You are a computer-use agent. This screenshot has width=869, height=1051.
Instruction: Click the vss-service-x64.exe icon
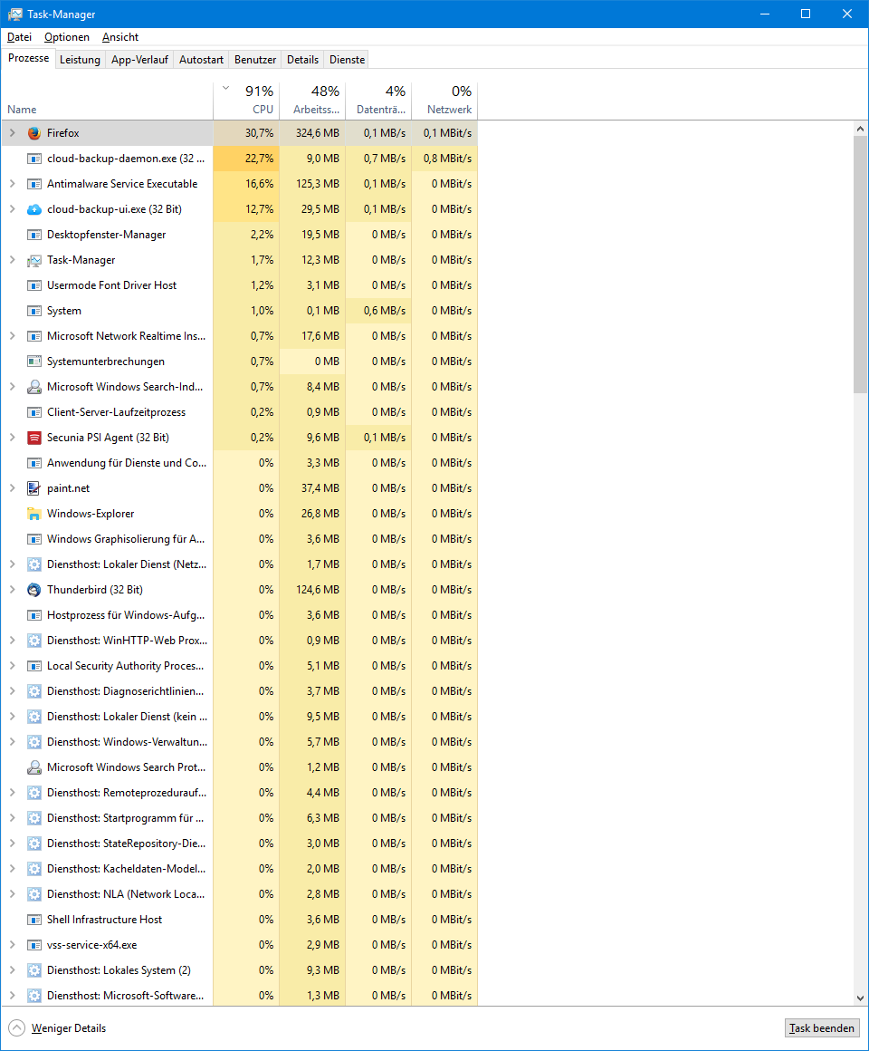(x=34, y=945)
